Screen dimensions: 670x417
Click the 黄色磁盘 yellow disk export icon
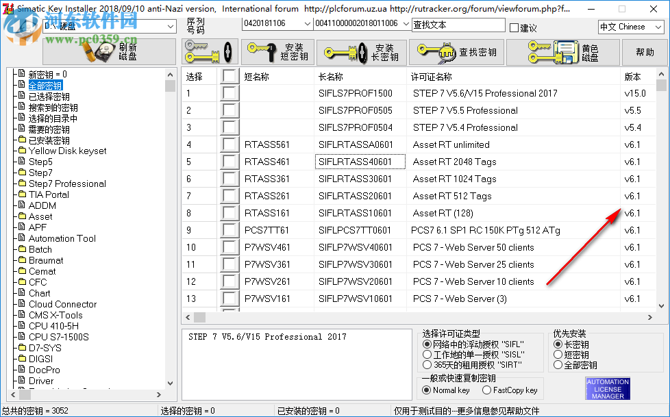click(564, 51)
